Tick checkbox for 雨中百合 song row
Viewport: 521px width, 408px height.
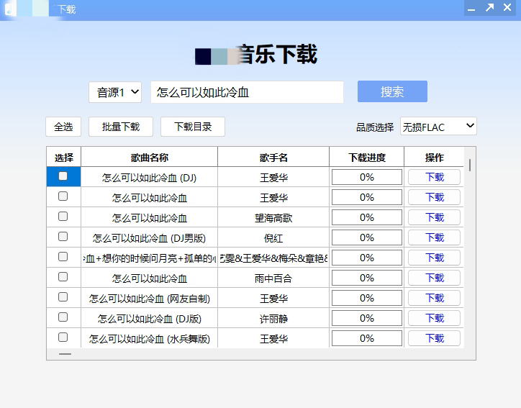tap(63, 277)
